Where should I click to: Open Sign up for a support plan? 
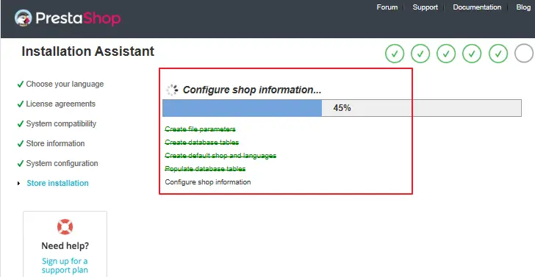(65, 266)
